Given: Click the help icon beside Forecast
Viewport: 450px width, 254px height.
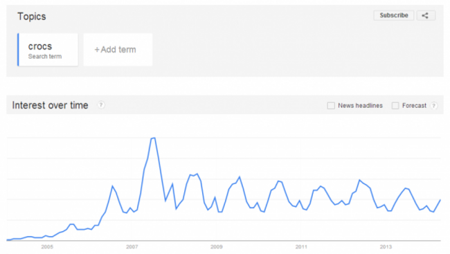Looking at the screenshot, I should pos(434,106).
